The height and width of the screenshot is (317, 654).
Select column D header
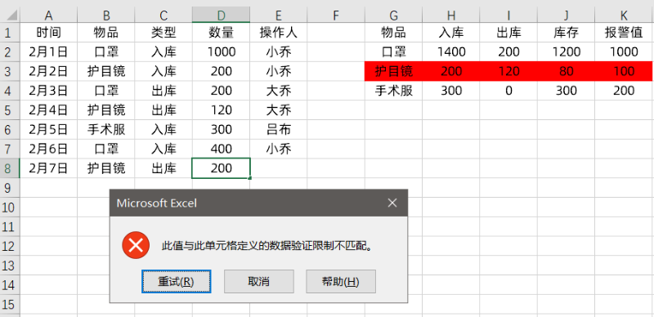click(221, 16)
